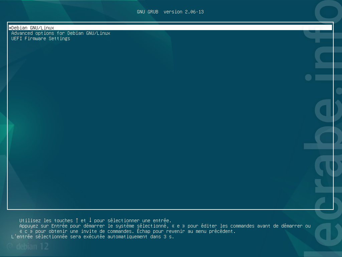Click the asterisk marker beside Debian GNU/Linux
The width and height of the screenshot is (342, 257).
(10, 28)
